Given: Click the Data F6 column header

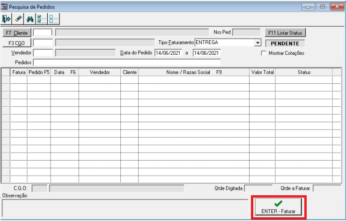Looking at the screenshot, I should 65,72.
